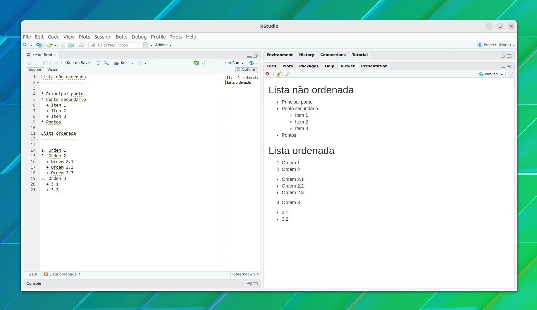Click the Show in new window icon
Viewport: 537px width, 310px height.
(46, 63)
